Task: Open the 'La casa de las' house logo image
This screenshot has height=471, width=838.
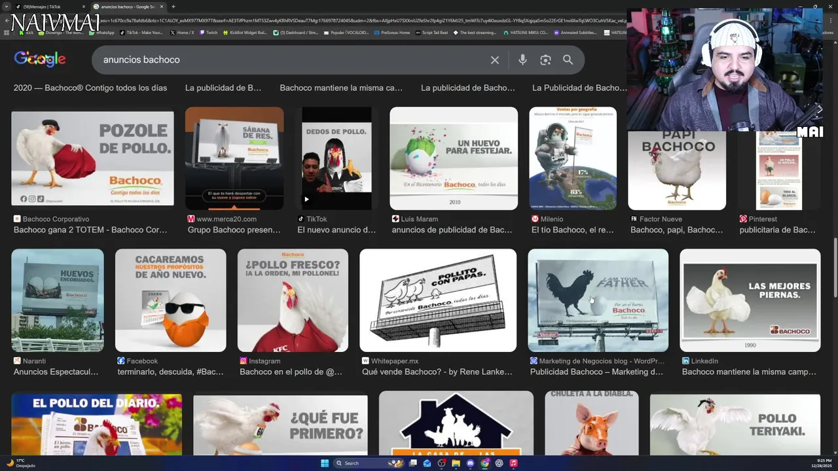Action: (456, 423)
